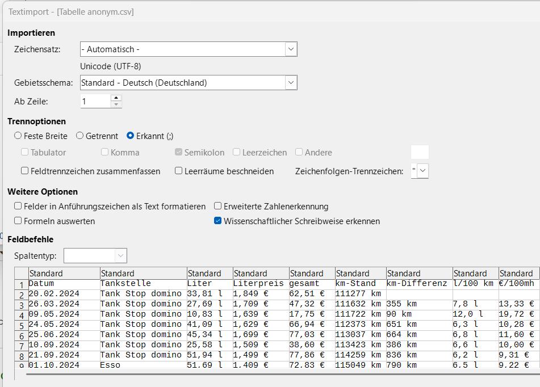Increase the Ab Zeile value with up arrow
This screenshot has width=540, height=387.
(116, 98)
